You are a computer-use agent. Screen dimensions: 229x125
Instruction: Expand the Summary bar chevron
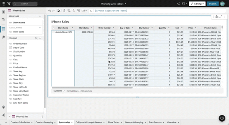pyautogui.click(x=64, y=91)
